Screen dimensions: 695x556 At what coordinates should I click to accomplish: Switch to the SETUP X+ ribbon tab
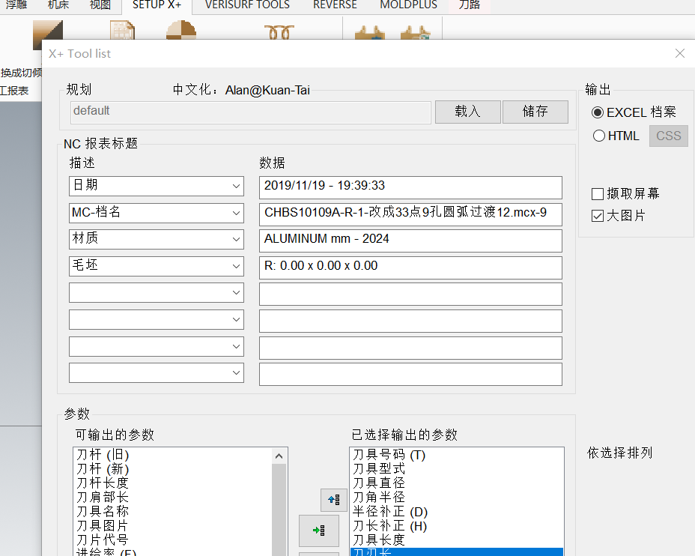pos(157,5)
